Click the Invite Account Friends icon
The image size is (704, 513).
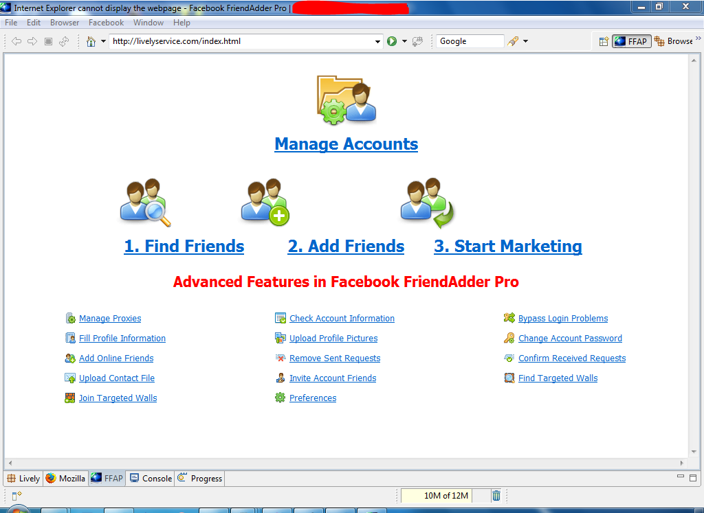[280, 378]
